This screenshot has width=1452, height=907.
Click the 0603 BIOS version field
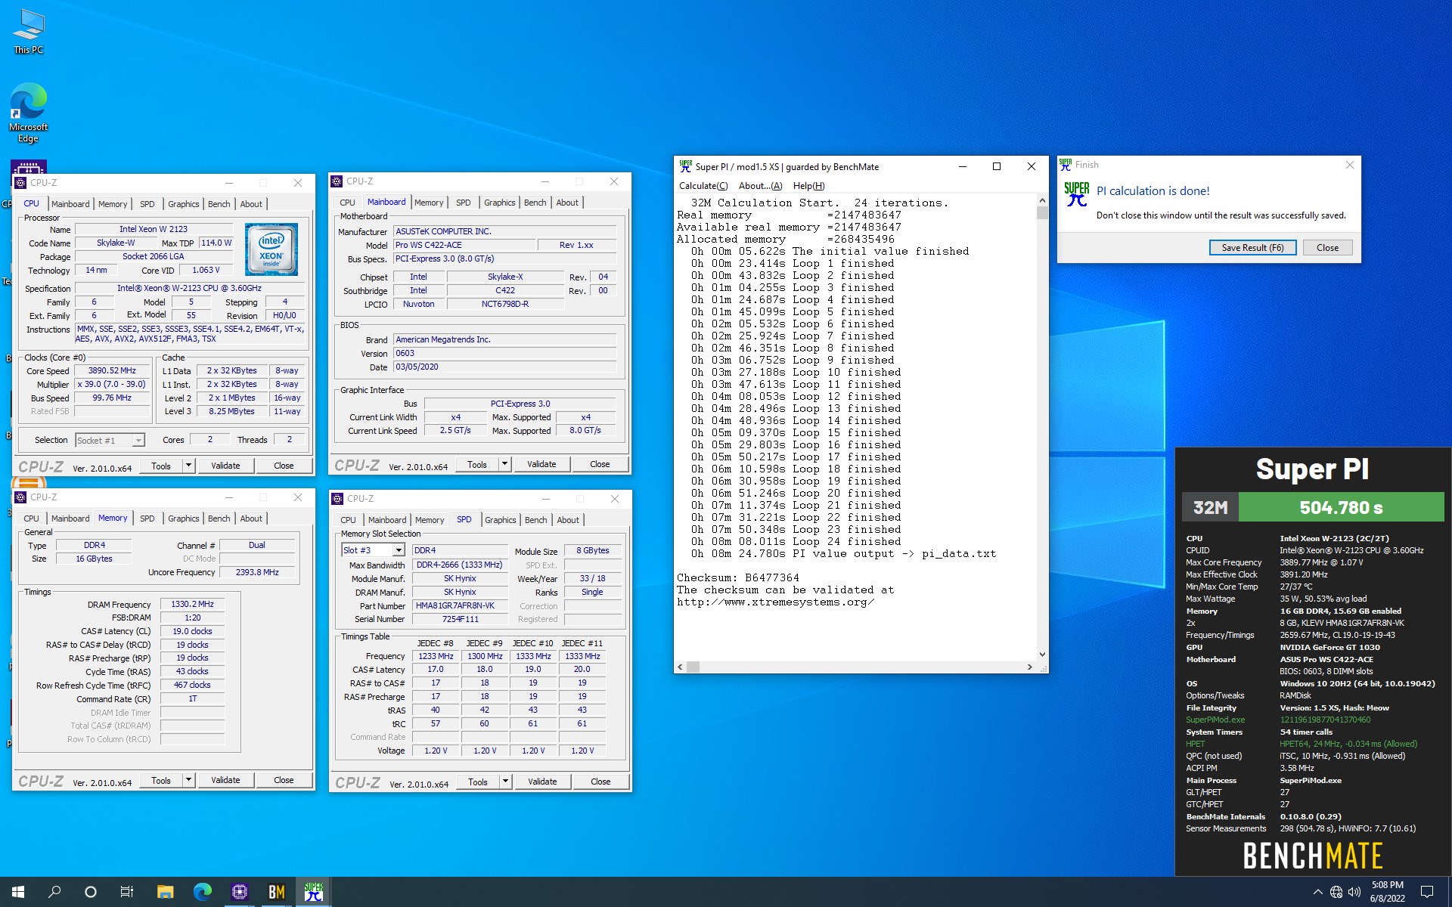(x=504, y=353)
